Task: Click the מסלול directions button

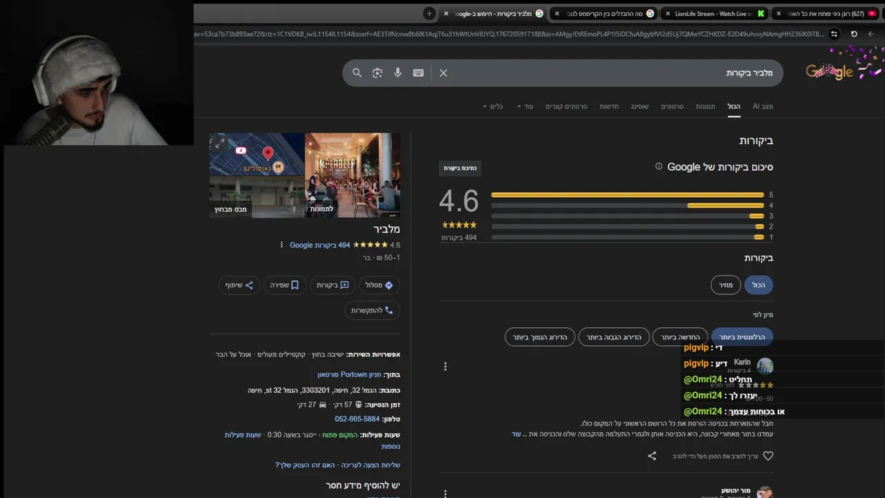Action: [x=378, y=285]
